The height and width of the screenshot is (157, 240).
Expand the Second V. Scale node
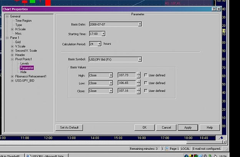click(x=12, y=51)
